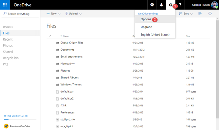Click the Email attachments folder icon
219x130 pixels.
coord(57,57)
